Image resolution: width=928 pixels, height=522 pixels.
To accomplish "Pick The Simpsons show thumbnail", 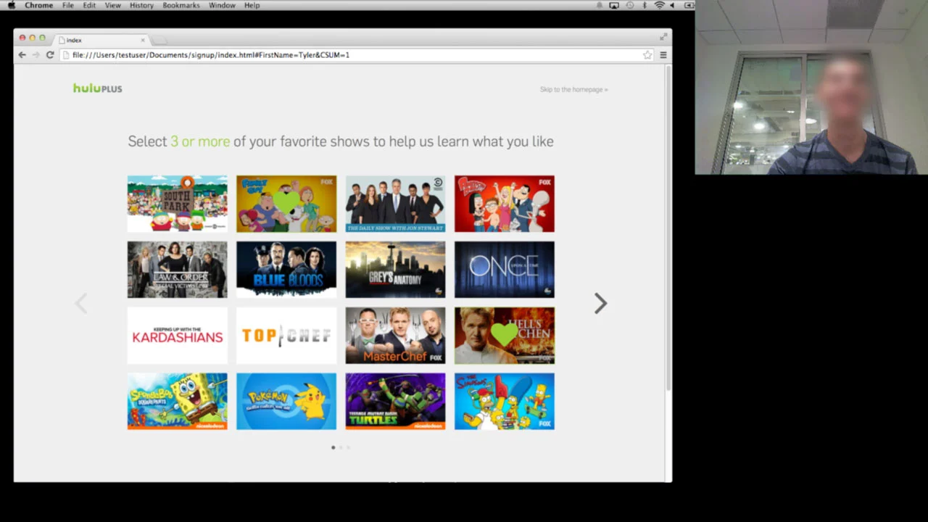I will tap(505, 402).
